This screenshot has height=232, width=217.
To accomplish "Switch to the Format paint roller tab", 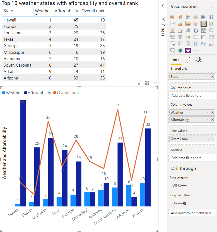I will click(187, 60).
